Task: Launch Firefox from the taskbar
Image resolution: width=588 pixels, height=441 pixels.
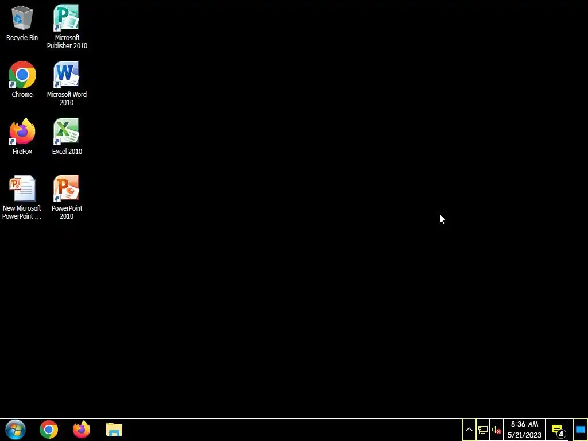Action: click(82, 430)
